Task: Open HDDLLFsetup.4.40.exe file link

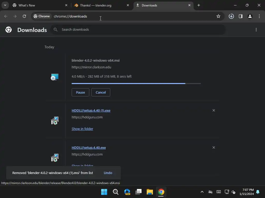Action: [x=89, y=148]
